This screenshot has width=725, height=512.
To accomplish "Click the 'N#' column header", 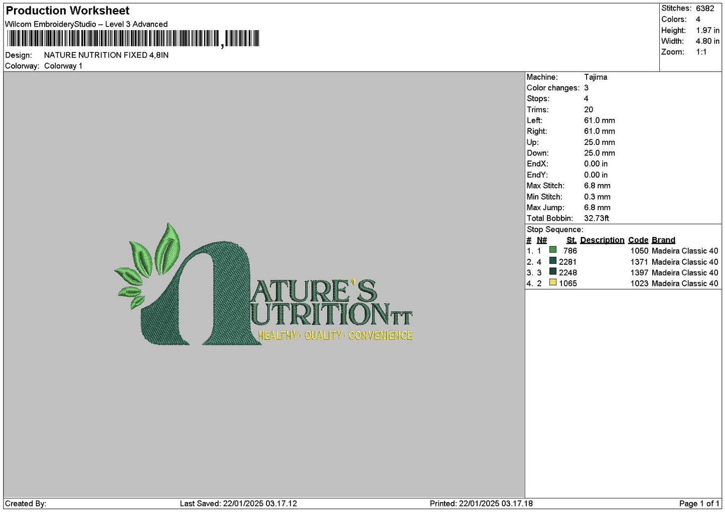I will [542, 240].
